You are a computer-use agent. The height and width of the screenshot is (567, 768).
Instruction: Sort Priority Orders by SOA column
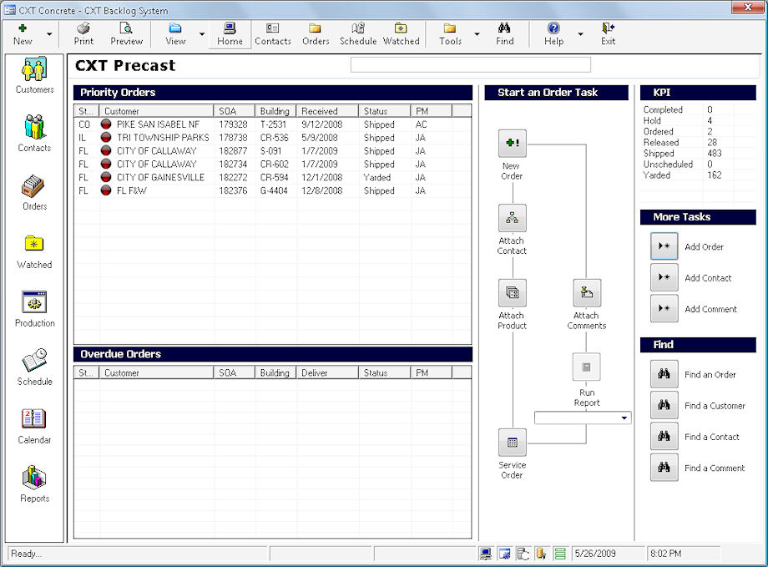234,111
